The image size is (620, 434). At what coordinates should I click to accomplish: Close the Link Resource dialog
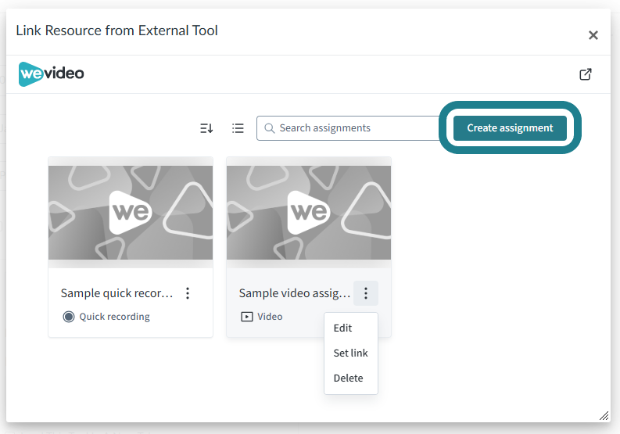593,35
